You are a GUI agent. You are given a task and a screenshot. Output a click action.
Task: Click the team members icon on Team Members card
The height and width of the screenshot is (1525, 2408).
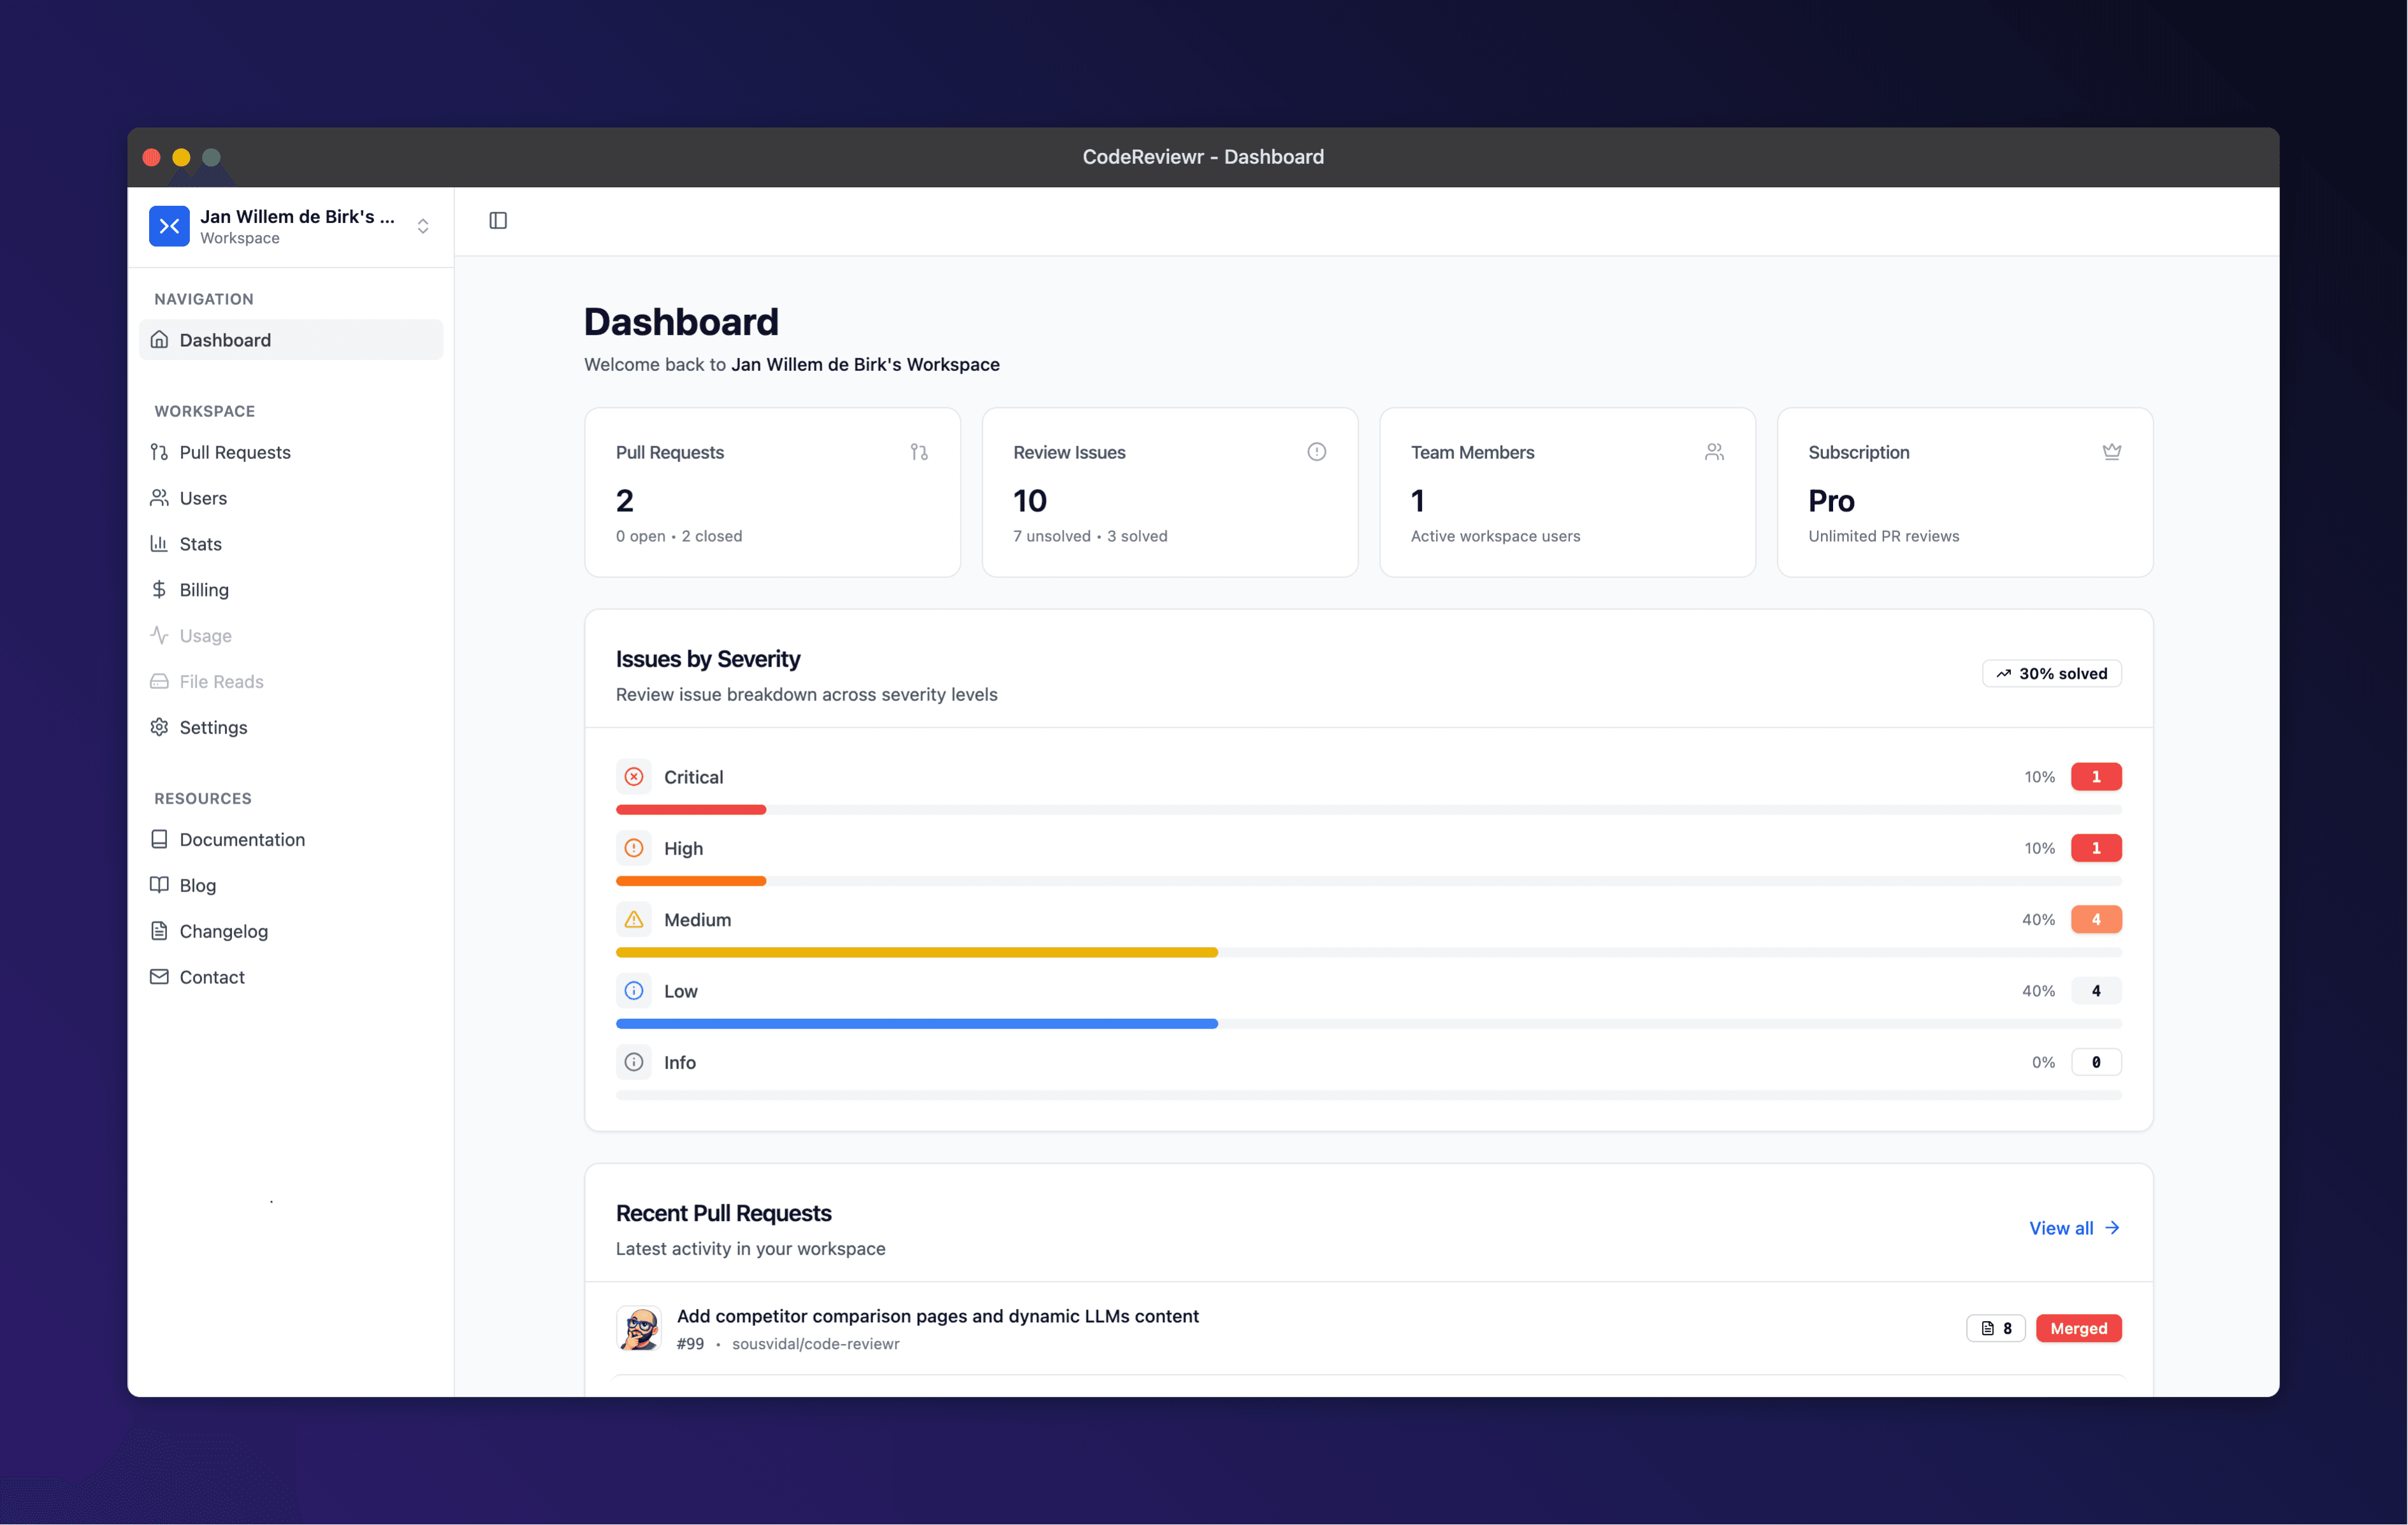point(1714,451)
